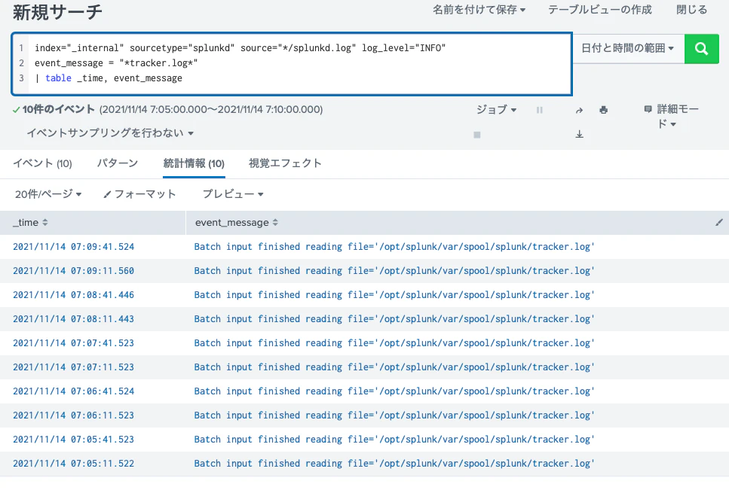Click the event_message in the 07:08:11.443 row
Image resolution: width=729 pixels, height=490 pixels.
(394, 319)
